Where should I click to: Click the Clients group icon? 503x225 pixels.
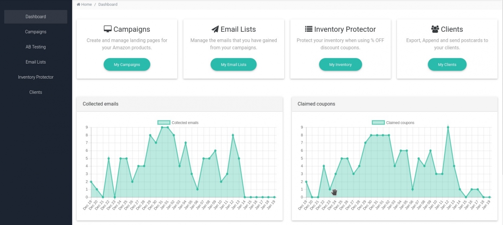click(435, 29)
